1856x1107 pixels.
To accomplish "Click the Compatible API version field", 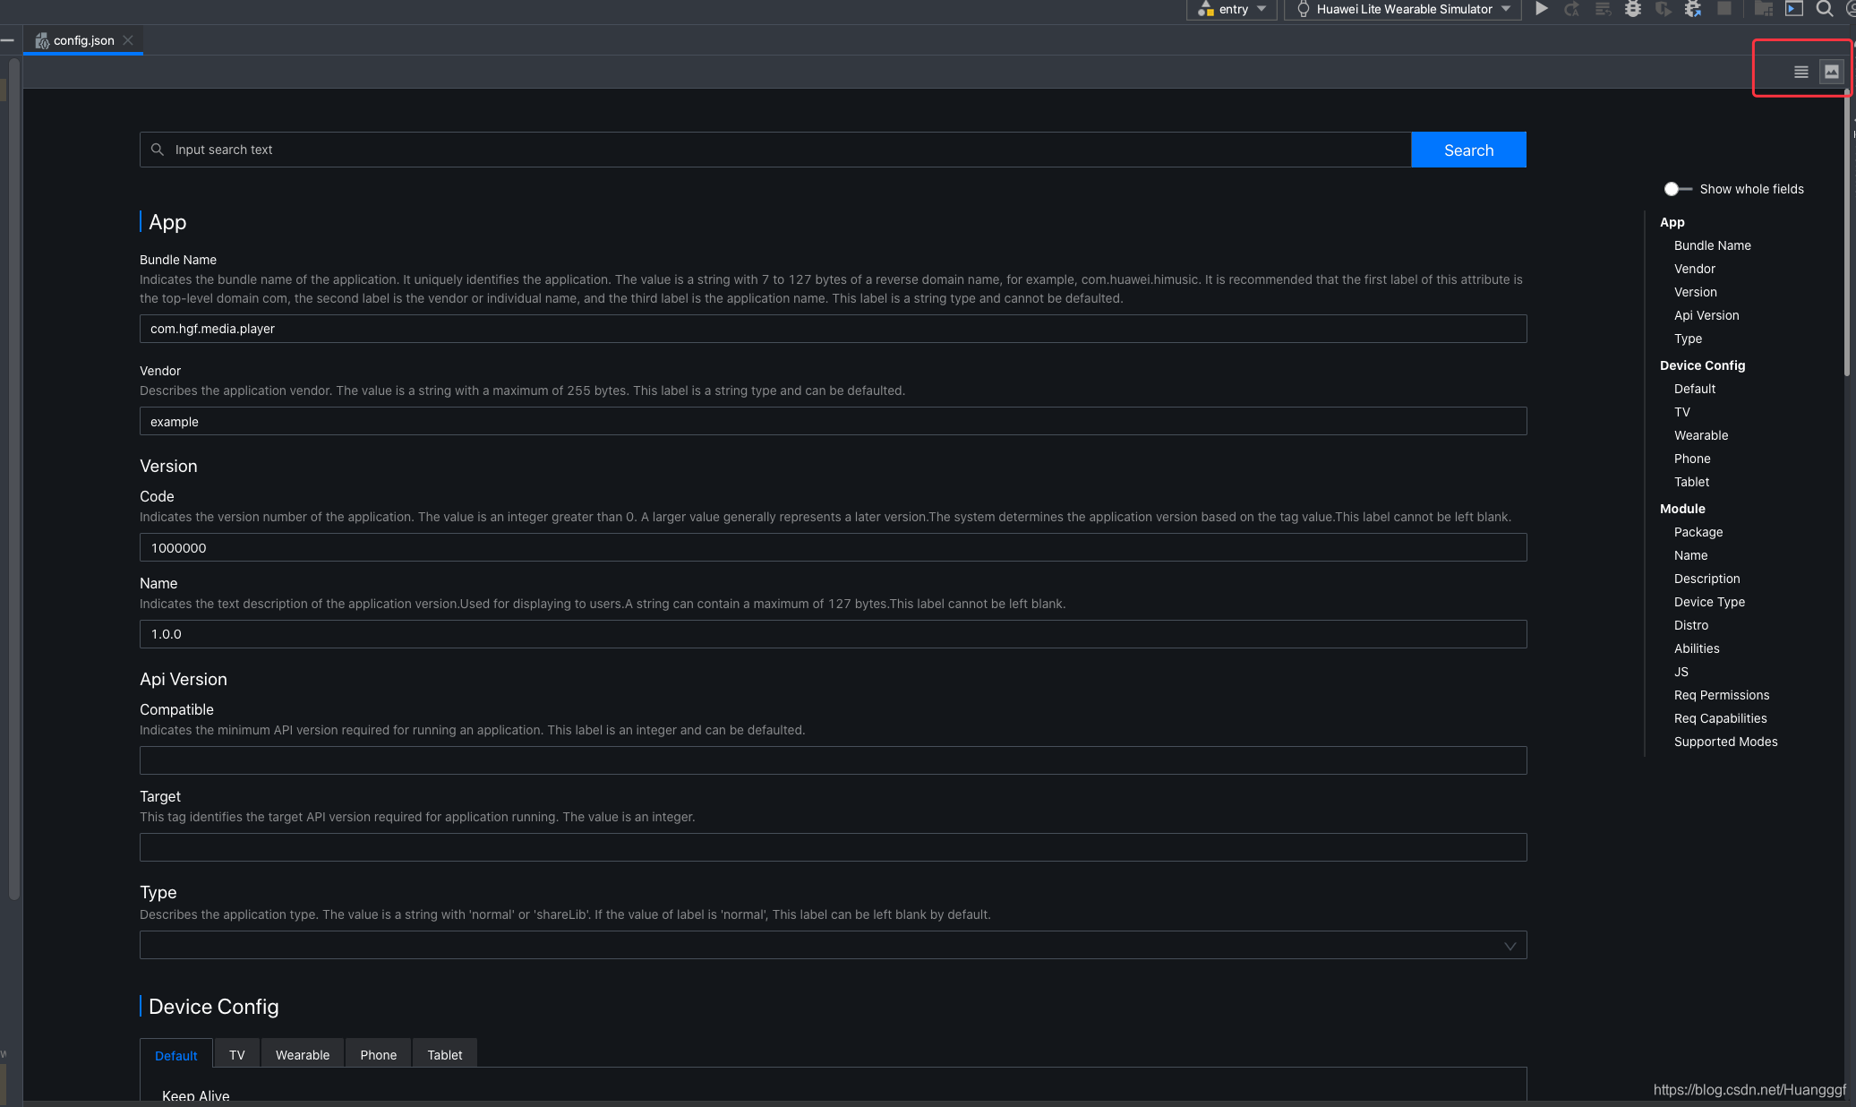I will (x=833, y=760).
